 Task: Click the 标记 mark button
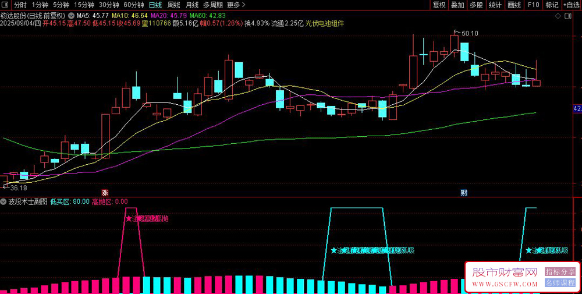click(552, 5)
